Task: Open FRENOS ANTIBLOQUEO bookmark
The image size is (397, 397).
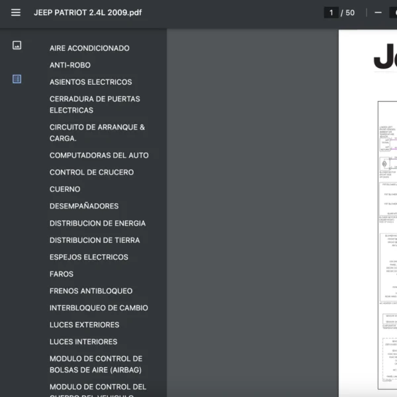Action: click(x=91, y=291)
